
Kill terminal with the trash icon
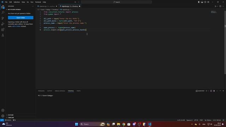[214, 91]
